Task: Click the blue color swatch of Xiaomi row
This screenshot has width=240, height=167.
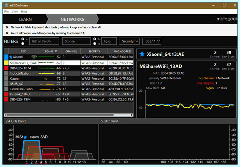Action: [x=6, y=57]
